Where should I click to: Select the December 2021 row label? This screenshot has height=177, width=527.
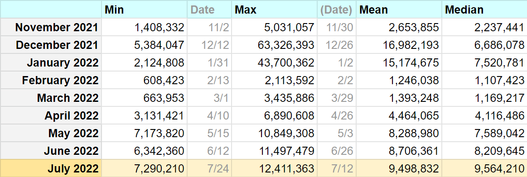point(51,45)
